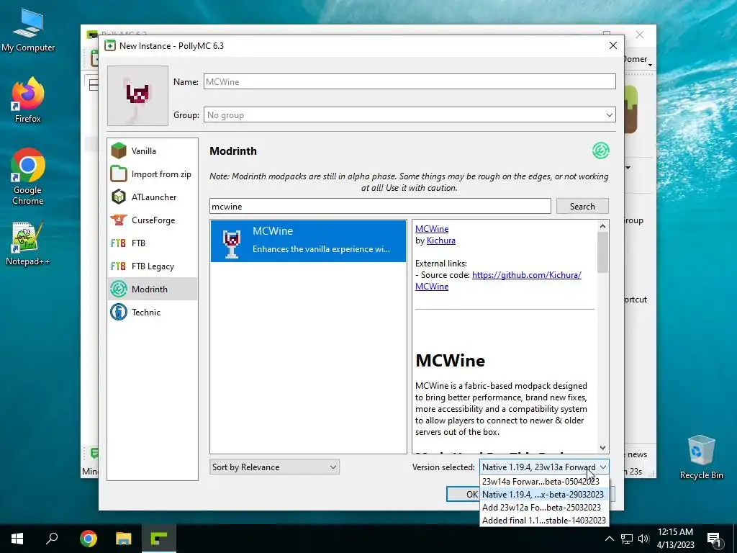737x553 pixels.
Task: Focus the mcwine search box
Action: [x=380, y=207]
